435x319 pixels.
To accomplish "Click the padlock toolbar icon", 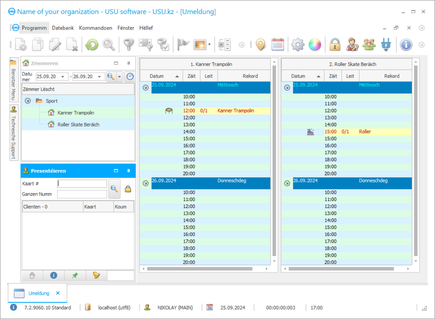I will tap(335, 45).
